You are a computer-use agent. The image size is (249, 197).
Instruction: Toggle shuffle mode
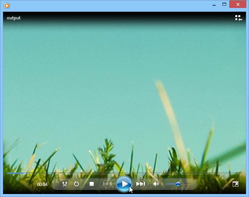65,184
